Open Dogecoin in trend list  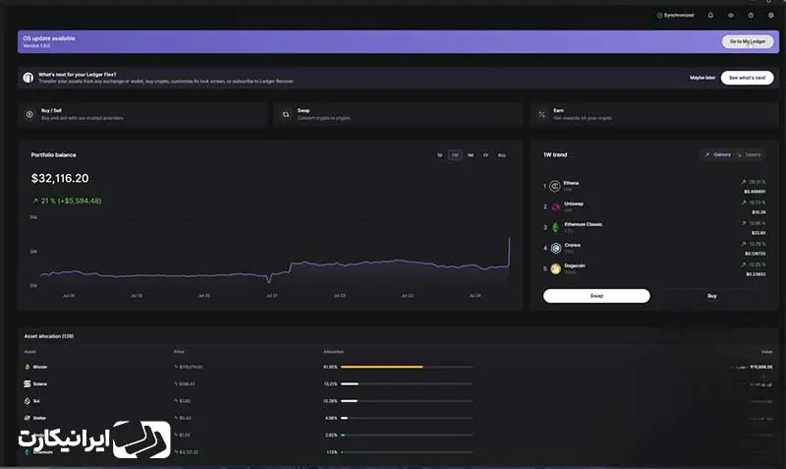point(654,268)
